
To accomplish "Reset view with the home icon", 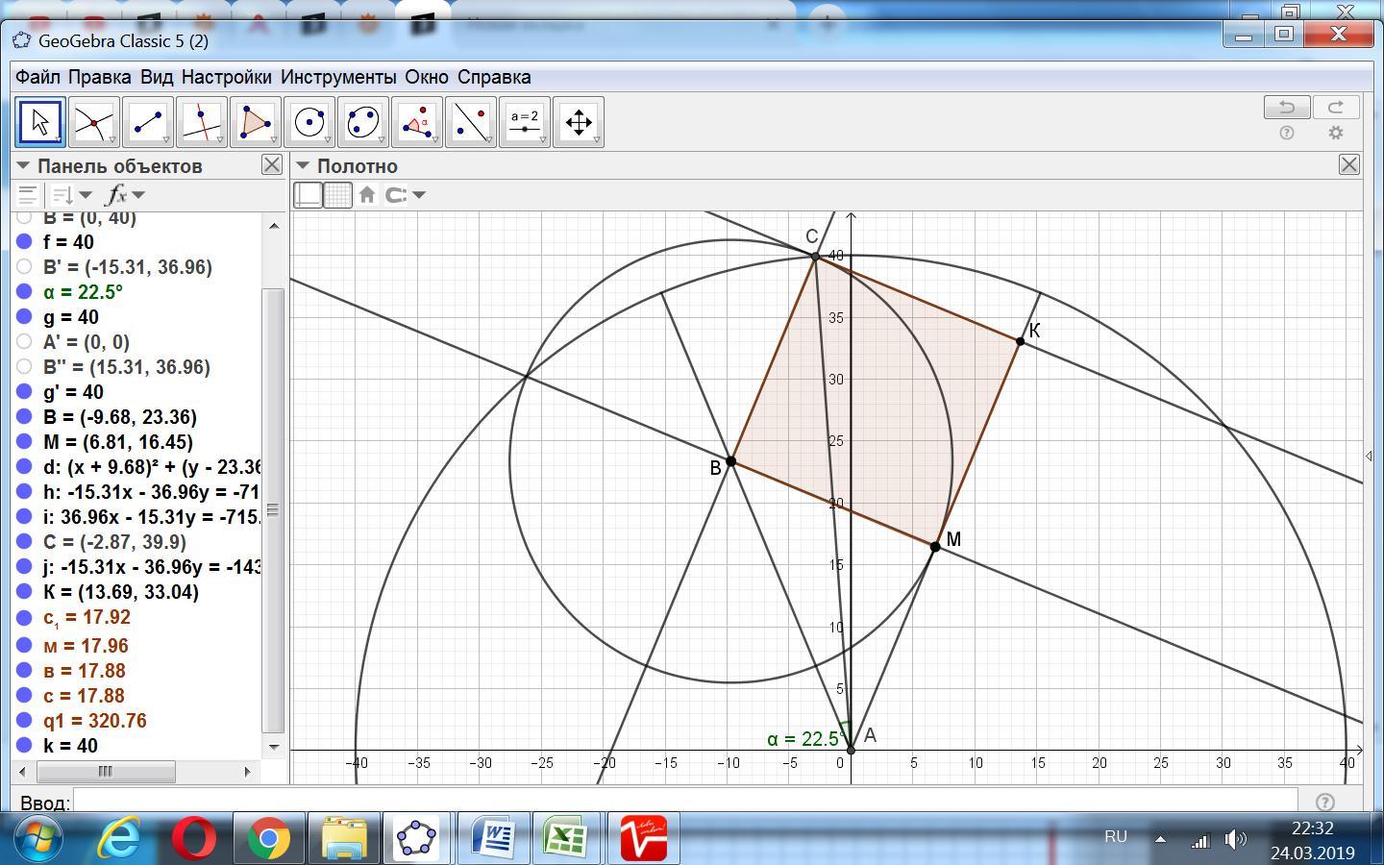I will 367,195.
